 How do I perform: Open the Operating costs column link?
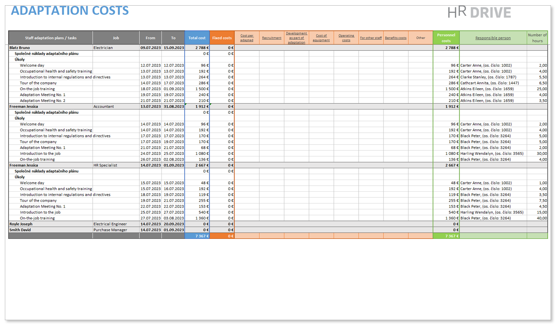point(346,37)
